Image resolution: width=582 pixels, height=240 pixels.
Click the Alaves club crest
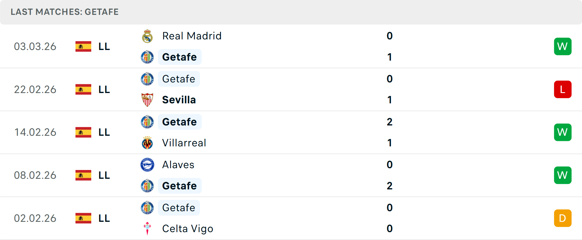[147, 165]
